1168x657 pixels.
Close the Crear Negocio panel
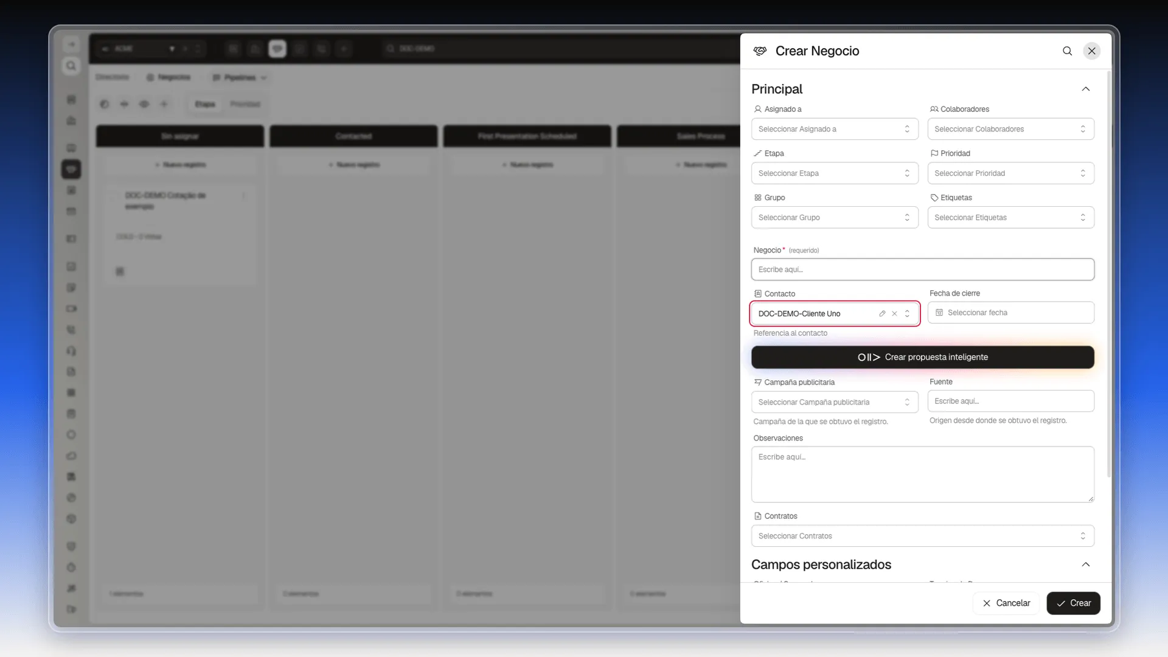(1092, 51)
